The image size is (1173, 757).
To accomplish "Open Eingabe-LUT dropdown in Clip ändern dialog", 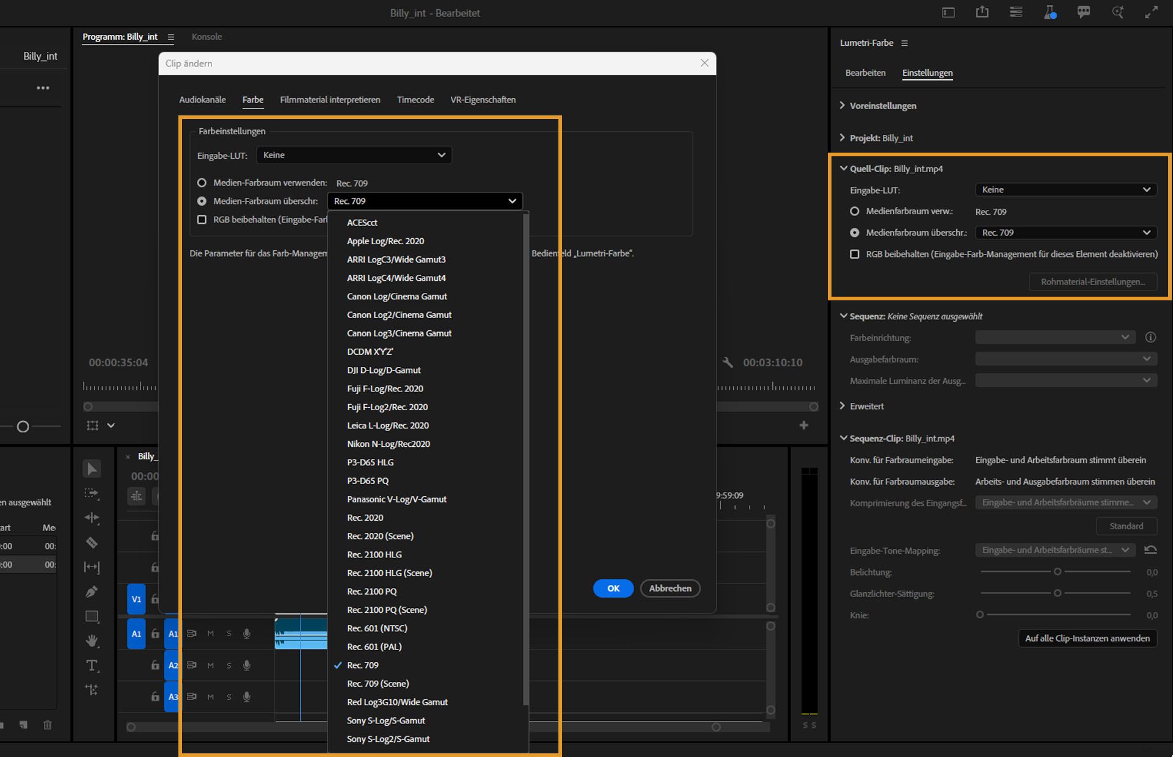I will coord(354,155).
